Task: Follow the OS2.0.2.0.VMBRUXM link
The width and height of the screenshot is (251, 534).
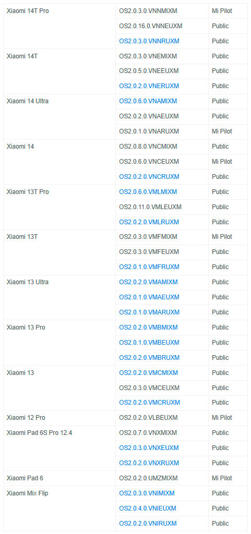Action: click(x=149, y=358)
